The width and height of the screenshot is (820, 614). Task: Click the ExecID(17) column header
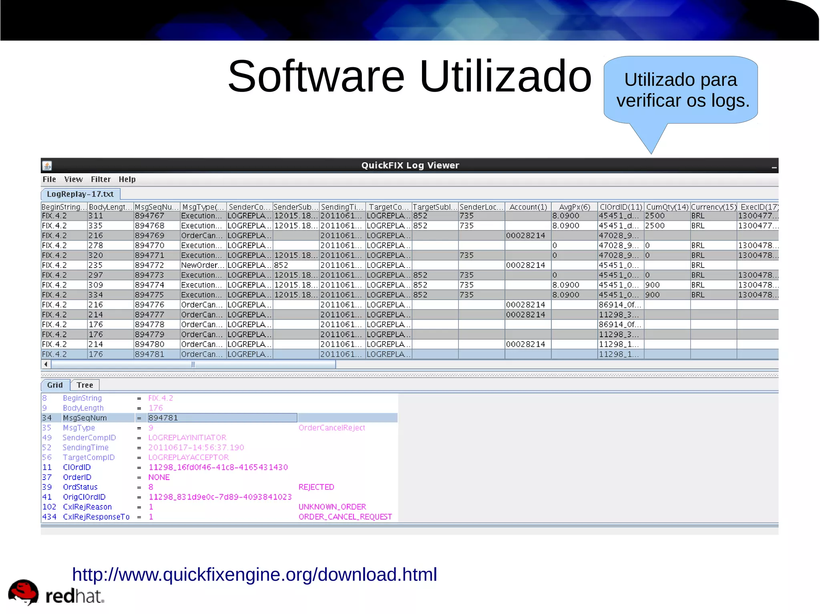coord(758,207)
